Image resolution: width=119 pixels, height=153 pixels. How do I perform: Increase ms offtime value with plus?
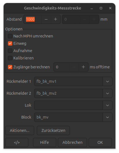[x=83, y=67]
